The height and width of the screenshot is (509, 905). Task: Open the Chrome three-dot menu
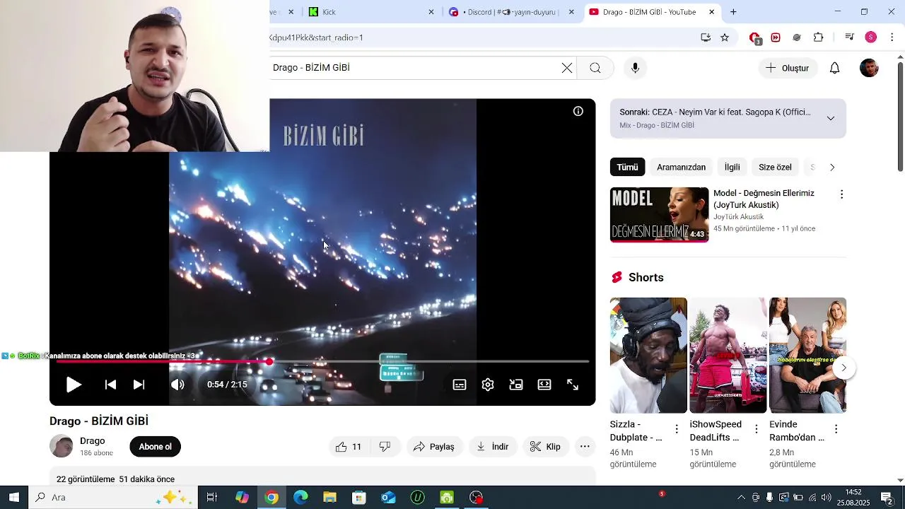pos(892,37)
